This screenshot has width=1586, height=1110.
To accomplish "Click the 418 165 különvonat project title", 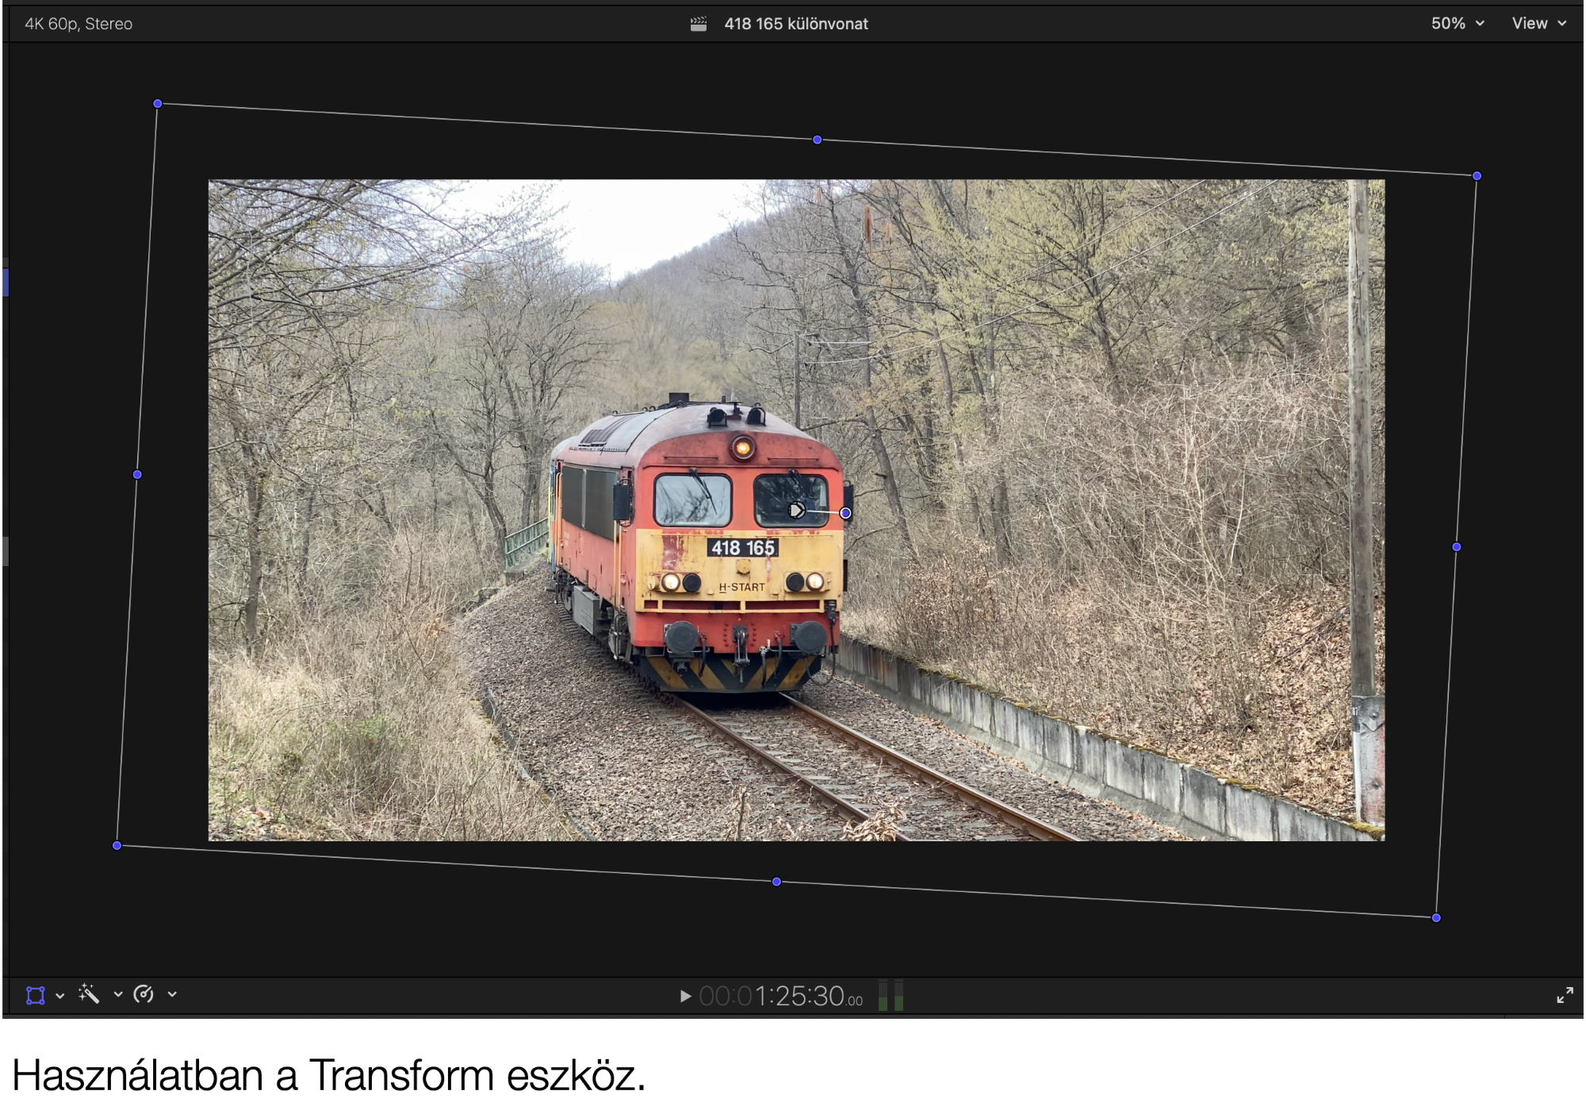I will 796,24.
